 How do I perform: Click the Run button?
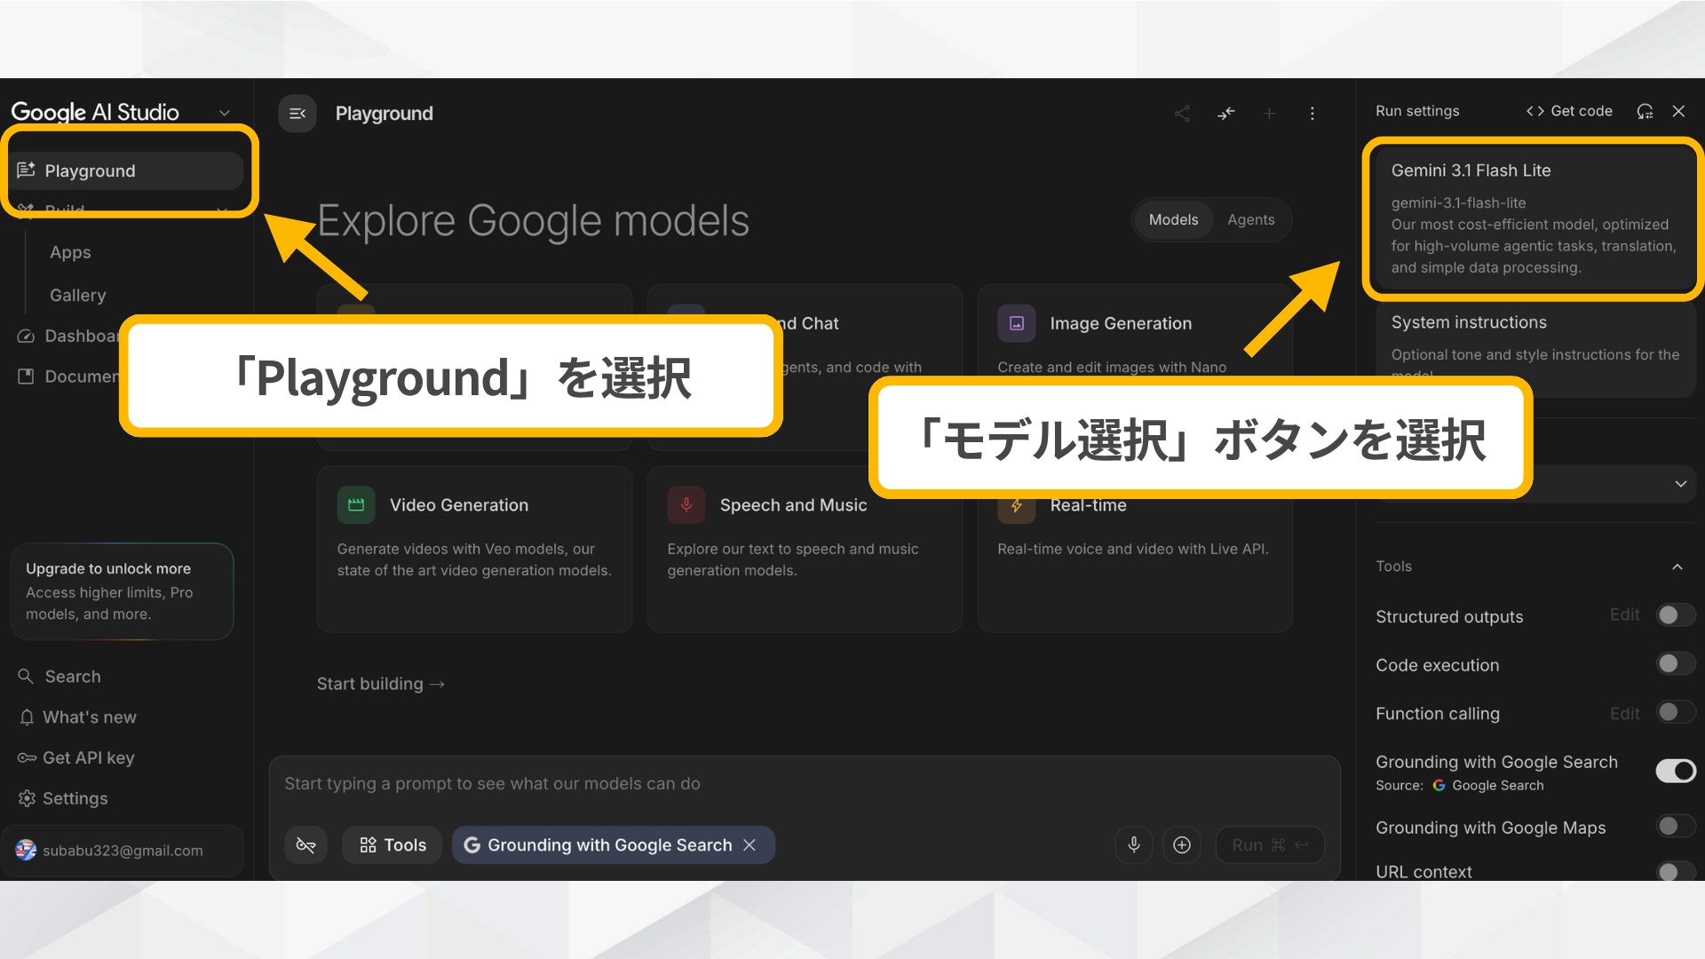coord(1270,844)
